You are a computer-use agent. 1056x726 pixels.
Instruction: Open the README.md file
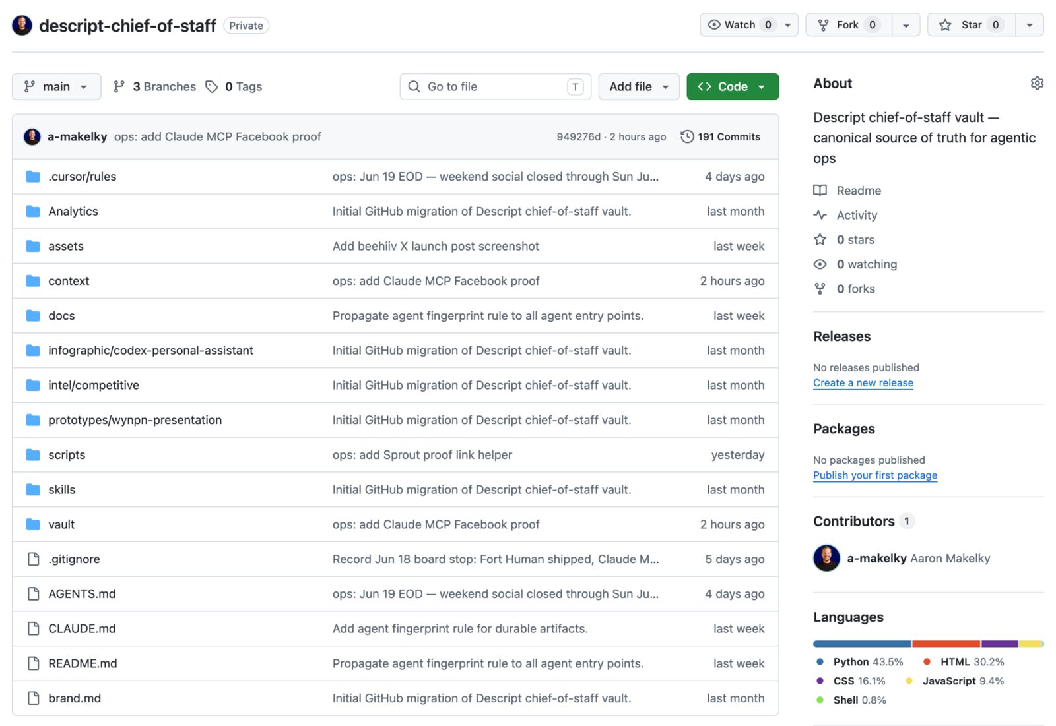point(82,663)
